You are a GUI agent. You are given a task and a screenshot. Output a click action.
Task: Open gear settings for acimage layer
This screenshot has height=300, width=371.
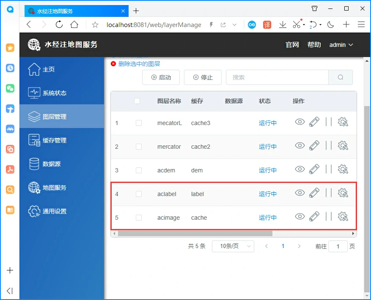343,216
